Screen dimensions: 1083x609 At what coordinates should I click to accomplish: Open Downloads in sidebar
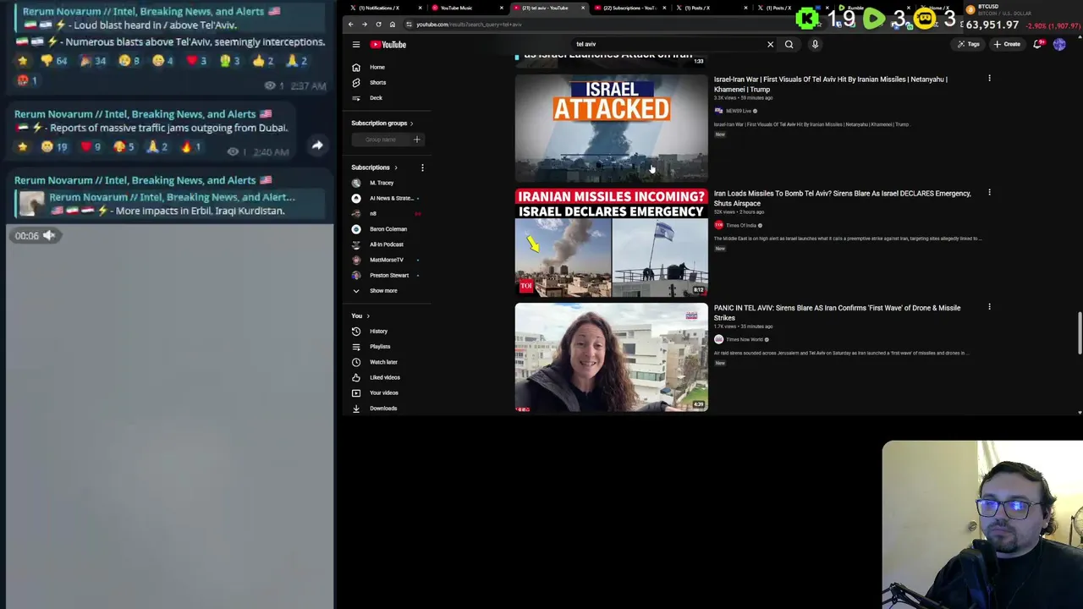(x=383, y=408)
